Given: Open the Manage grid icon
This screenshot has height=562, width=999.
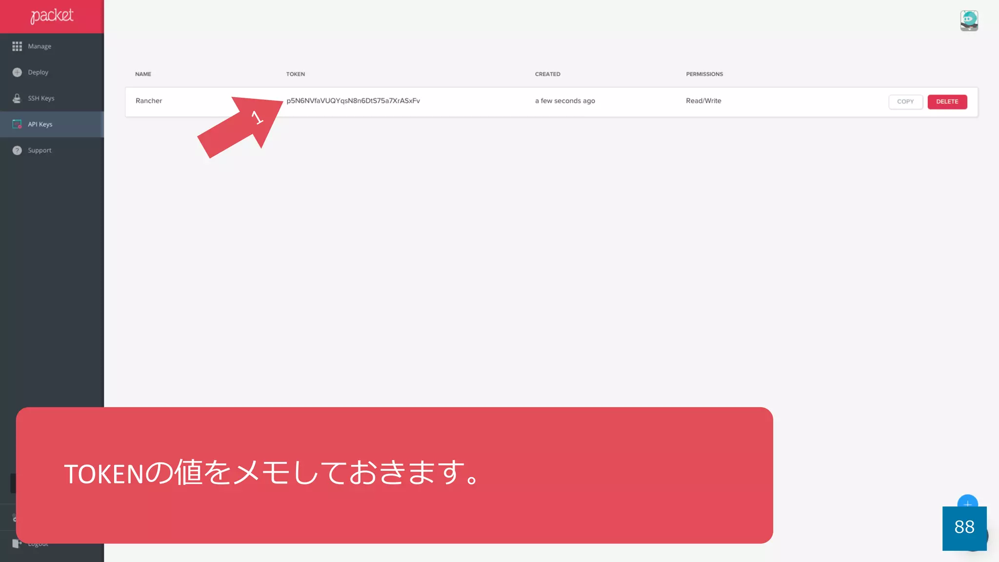Looking at the screenshot, I should 17,46.
